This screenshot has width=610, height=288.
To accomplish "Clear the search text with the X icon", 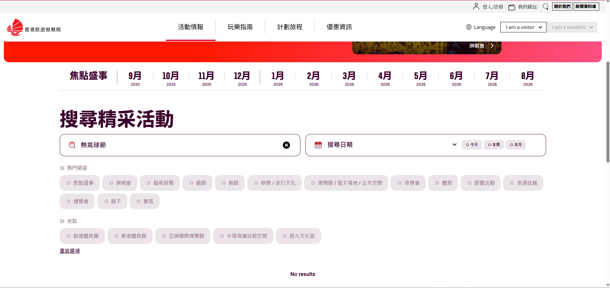I will [286, 145].
